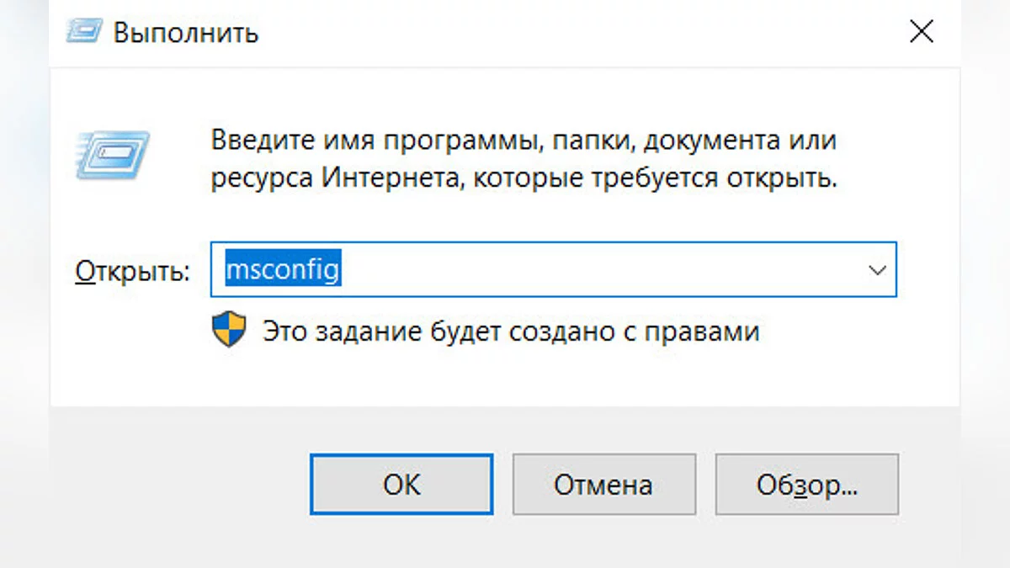
Task: Expand the Открыть combo box dropdown arrow
Action: (x=877, y=270)
